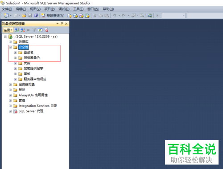Select the SQL Server 代理 agent icon
223x169 pixels.
pos(15,111)
